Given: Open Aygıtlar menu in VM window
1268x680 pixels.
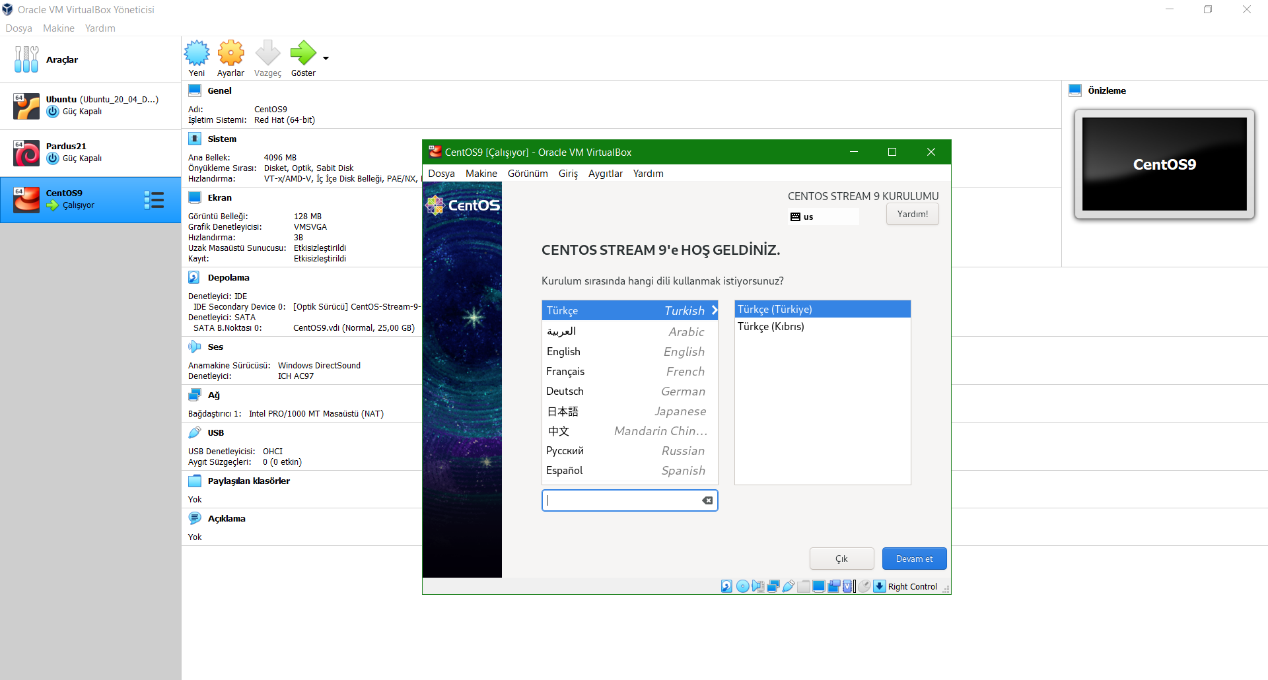Looking at the screenshot, I should click(606, 173).
